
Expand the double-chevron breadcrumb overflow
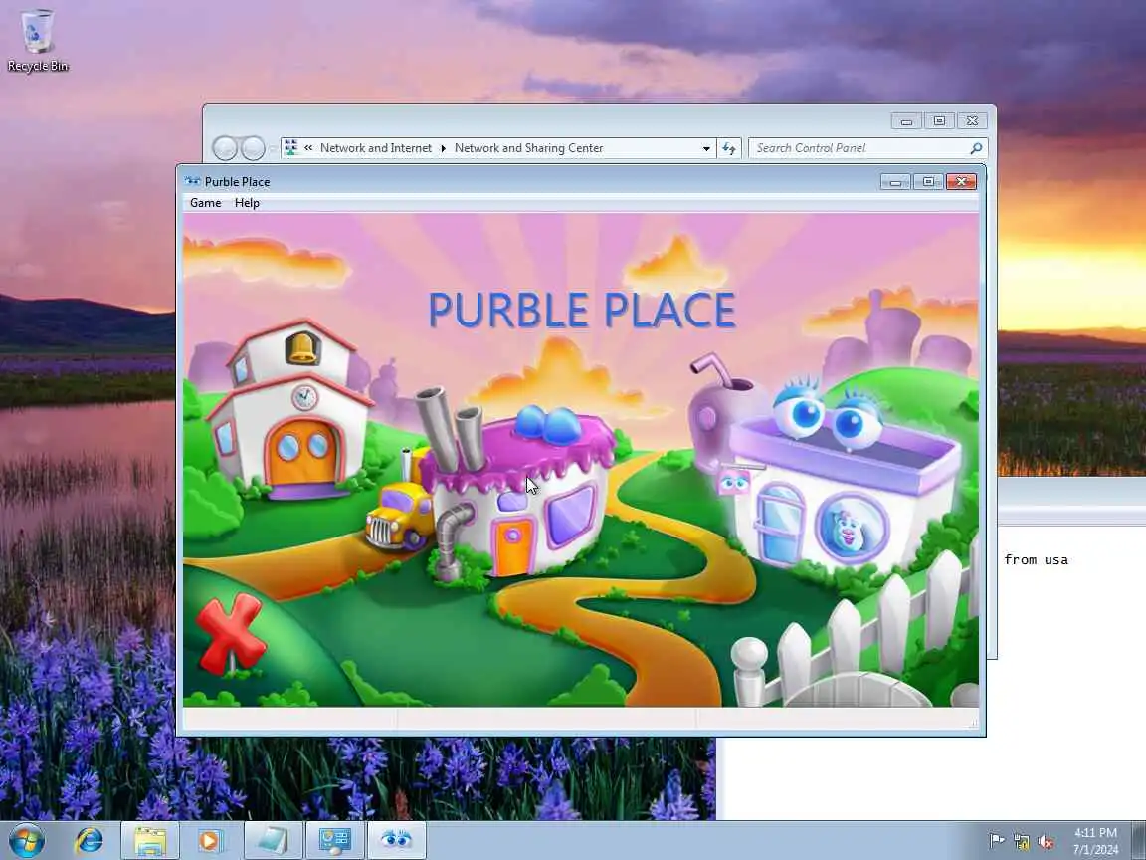tap(308, 147)
